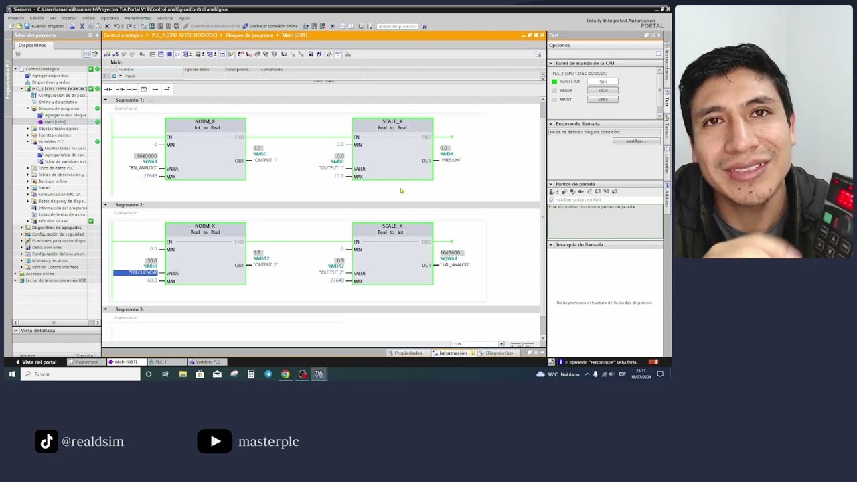Collapse Bloques de programa tree node
The height and width of the screenshot is (482, 857).
pyautogui.click(x=28, y=108)
